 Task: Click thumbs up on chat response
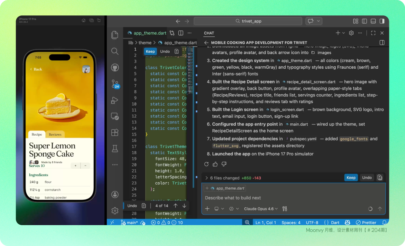pyautogui.click(x=215, y=164)
